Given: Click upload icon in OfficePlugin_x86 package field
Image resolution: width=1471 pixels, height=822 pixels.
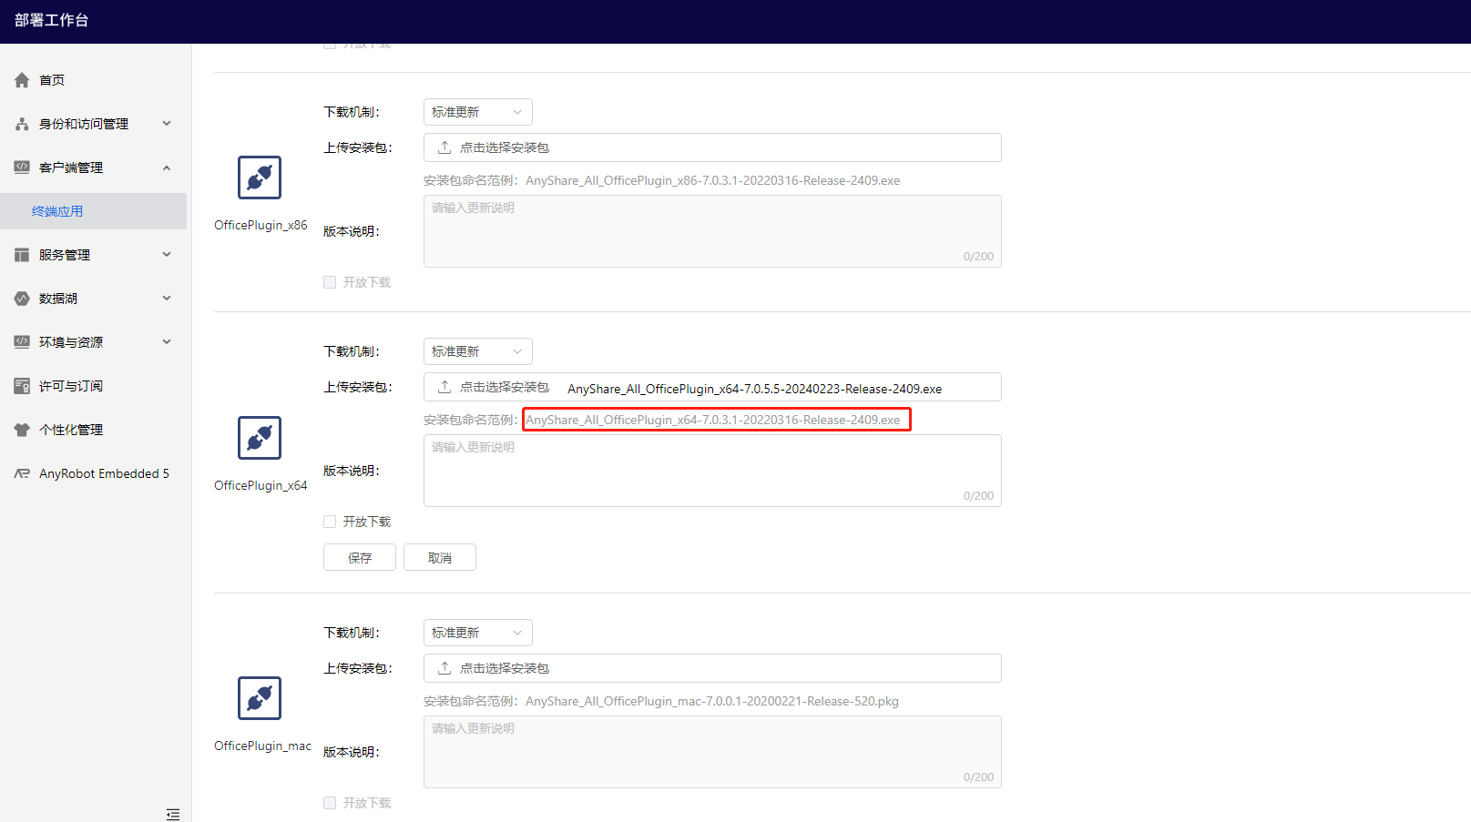Looking at the screenshot, I should (x=444, y=147).
